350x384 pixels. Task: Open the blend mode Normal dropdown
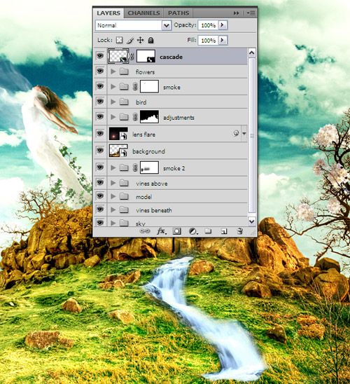click(133, 25)
